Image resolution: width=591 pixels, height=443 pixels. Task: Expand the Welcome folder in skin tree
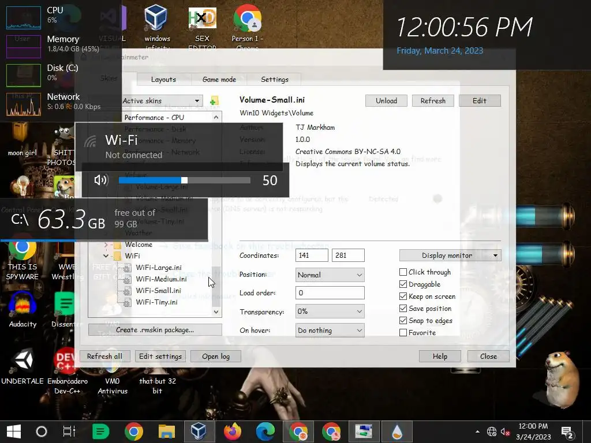(106, 245)
